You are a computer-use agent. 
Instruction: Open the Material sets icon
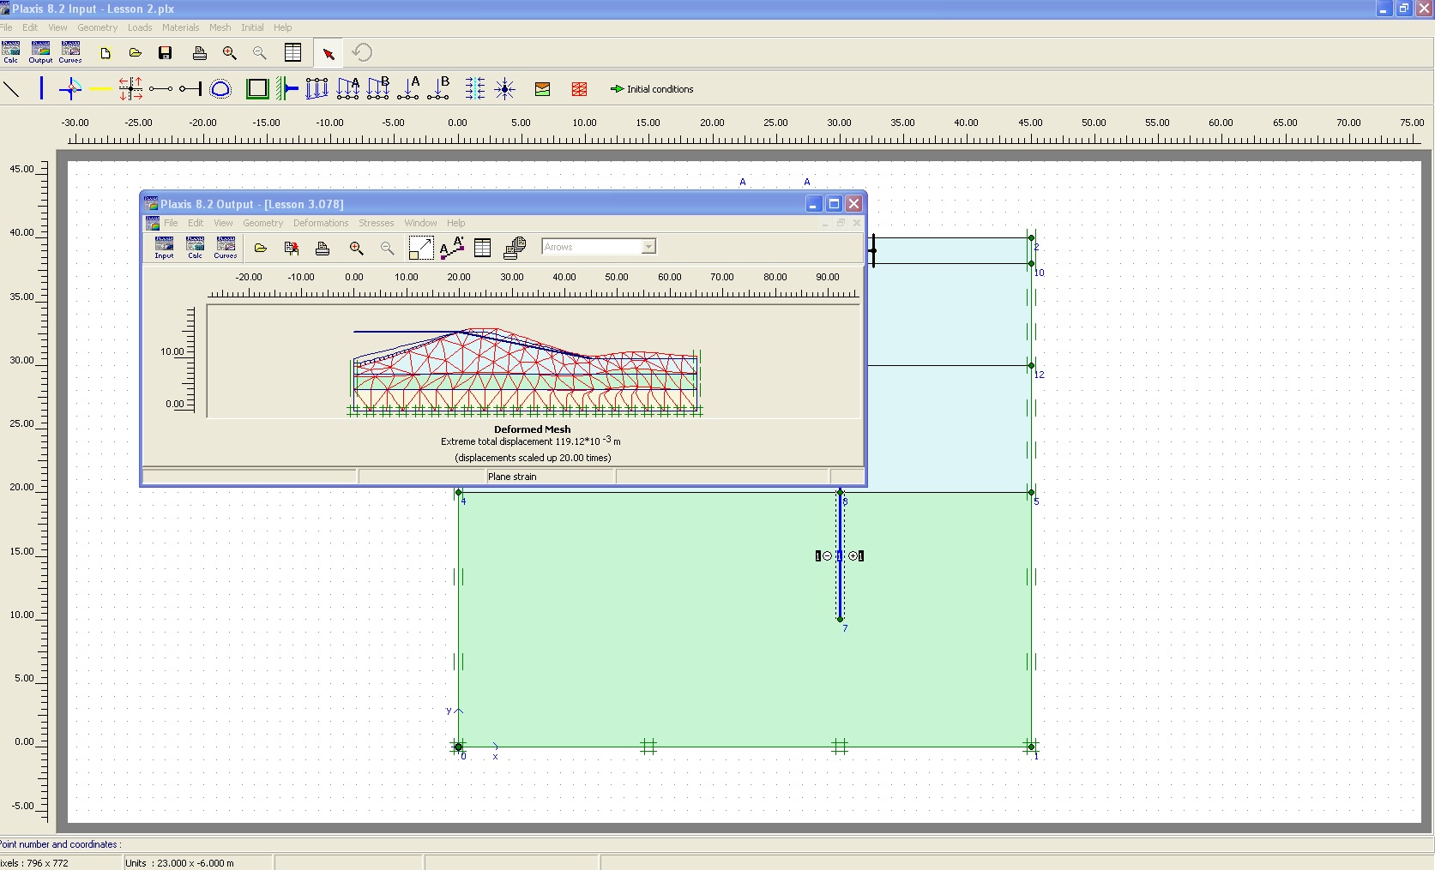tap(542, 89)
